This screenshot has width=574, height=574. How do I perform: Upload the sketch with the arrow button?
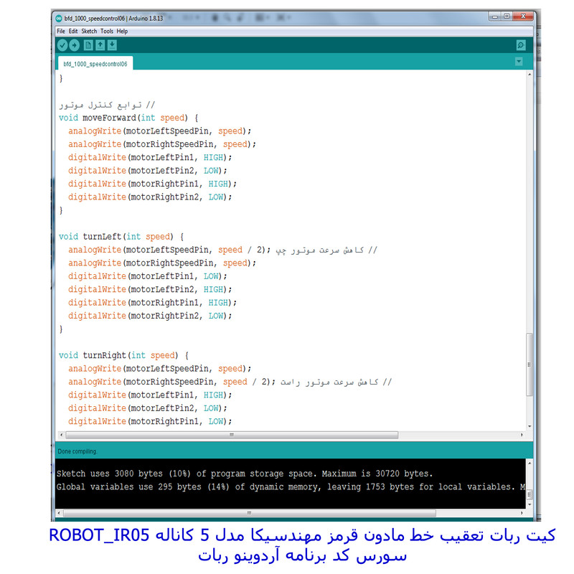[x=75, y=45]
